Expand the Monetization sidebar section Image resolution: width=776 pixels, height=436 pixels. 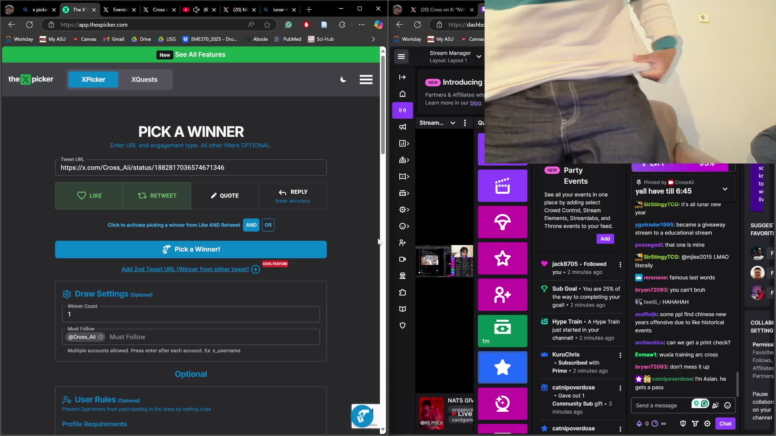click(x=404, y=193)
